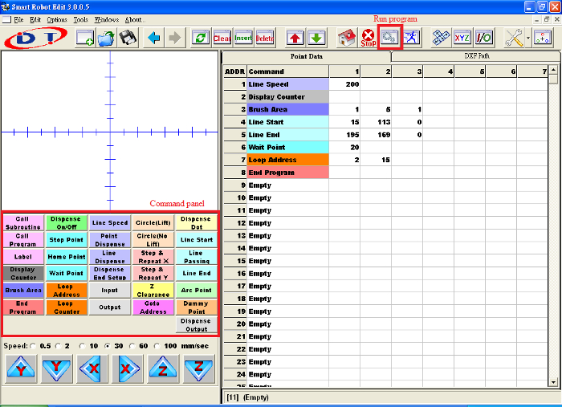Viewport: 562px width, 407px height.
Task: Open the I/O toolbar icon
Action: 483,37
